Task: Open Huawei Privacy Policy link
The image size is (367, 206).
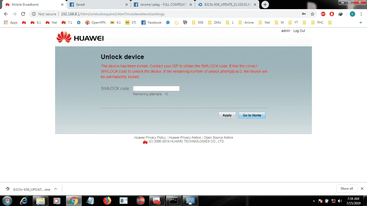Action: [x=150, y=138]
